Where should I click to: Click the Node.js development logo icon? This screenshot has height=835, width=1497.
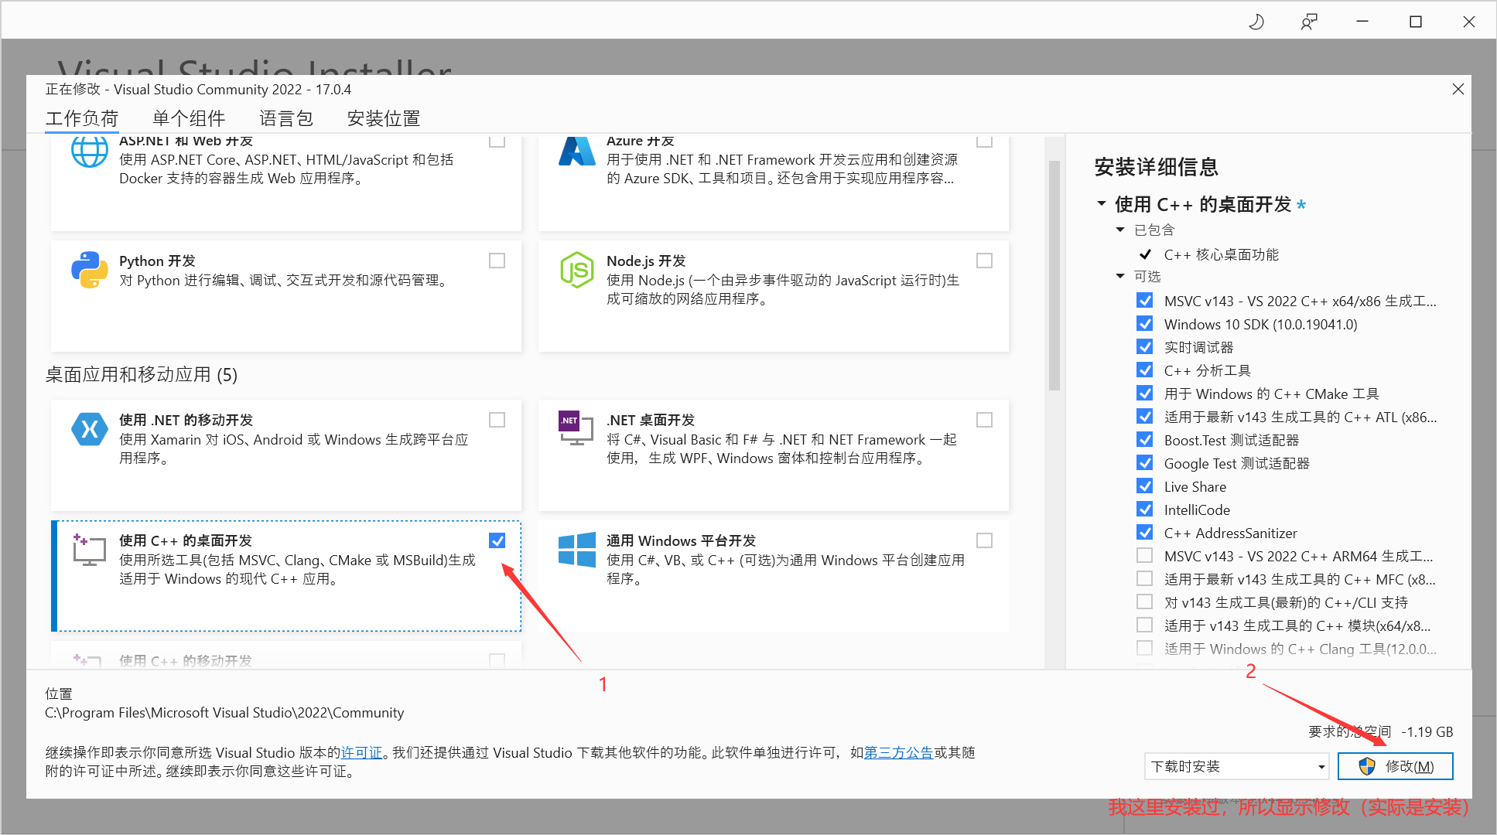click(x=577, y=270)
